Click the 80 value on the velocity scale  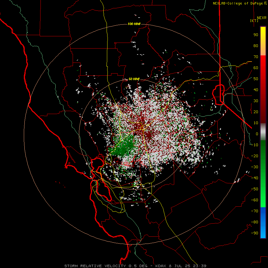pyautogui.click(x=256, y=46)
